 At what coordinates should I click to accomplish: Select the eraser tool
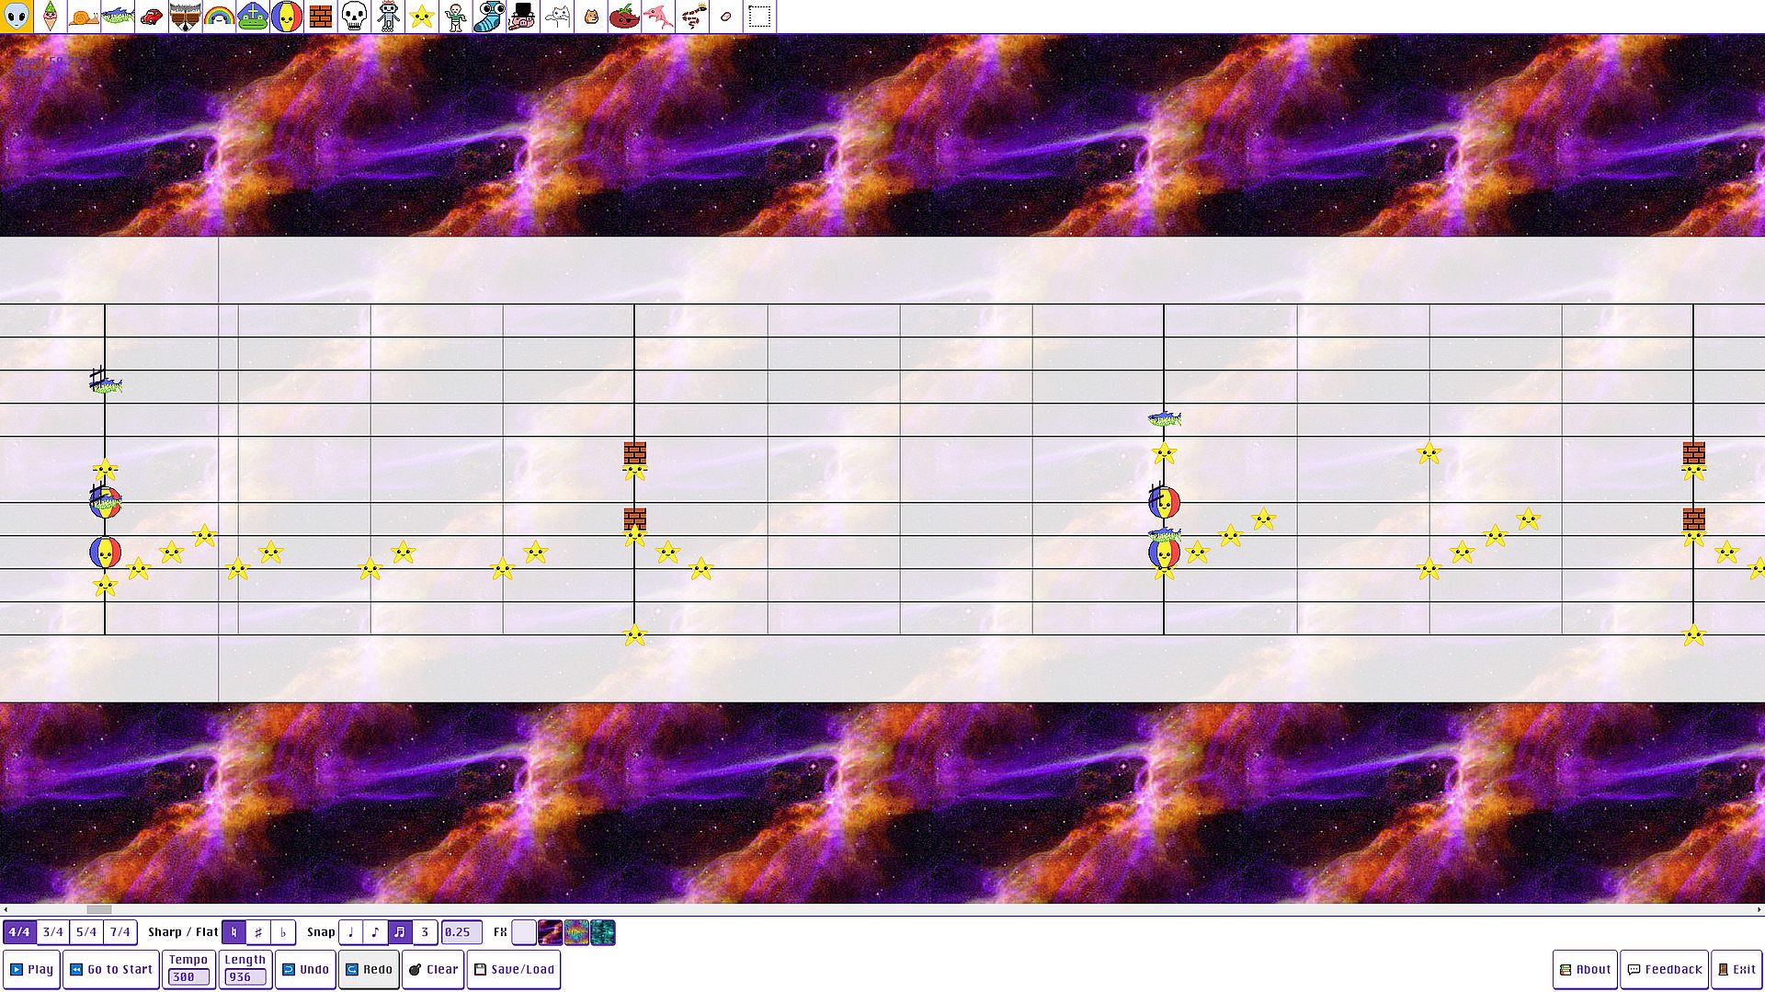point(725,17)
